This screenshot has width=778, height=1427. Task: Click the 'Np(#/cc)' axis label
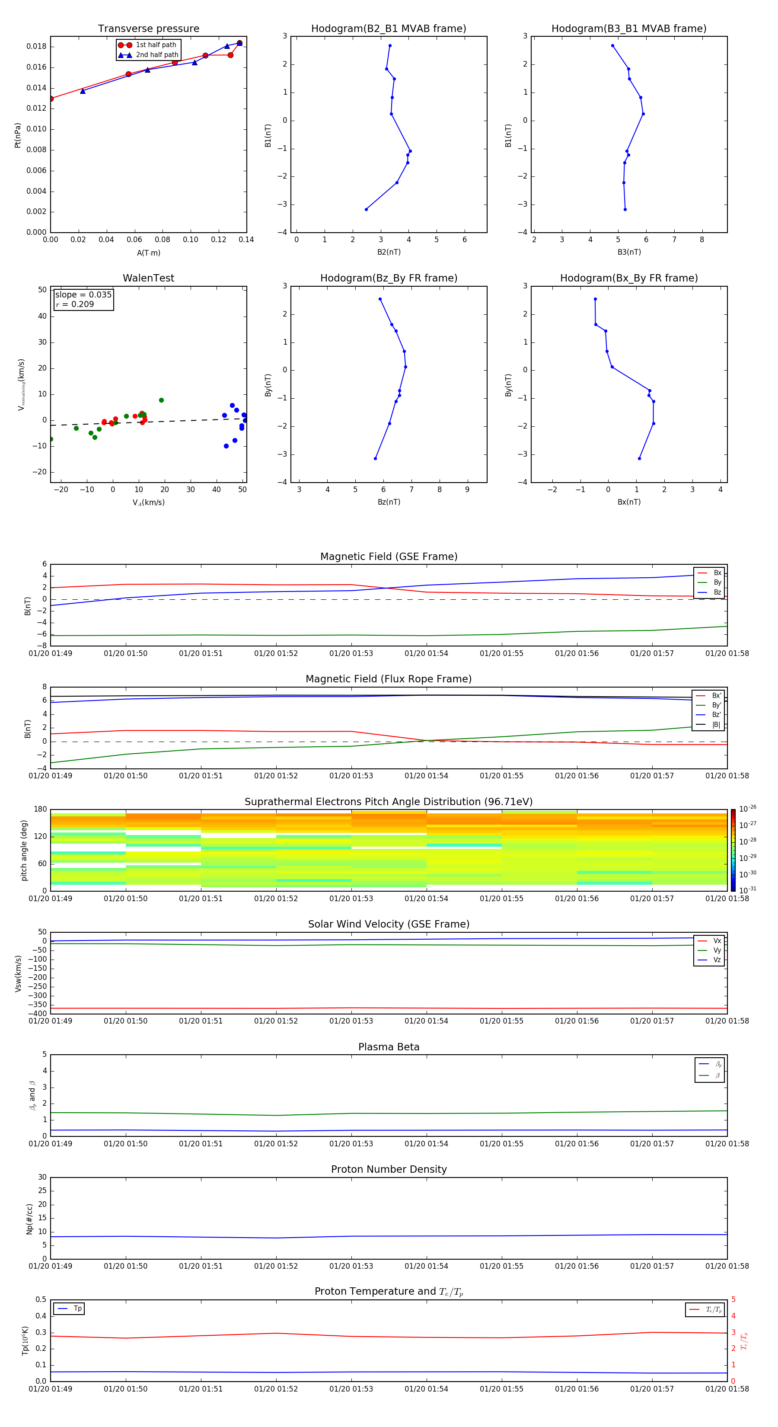[x=29, y=1219]
